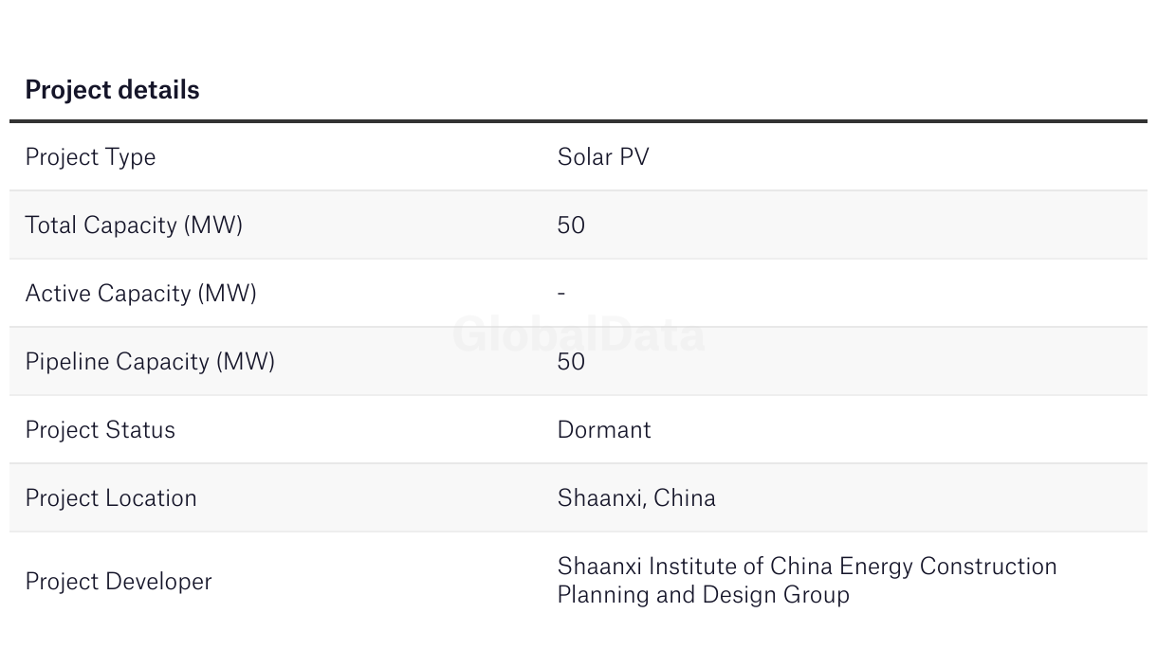
Task: Select the Active Capacity (MW) label
Action: point(140,294)
